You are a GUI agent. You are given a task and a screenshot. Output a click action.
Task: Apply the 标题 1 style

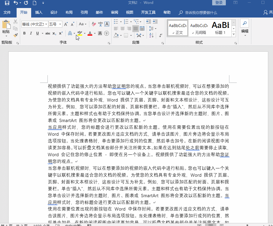coord(221,28)
